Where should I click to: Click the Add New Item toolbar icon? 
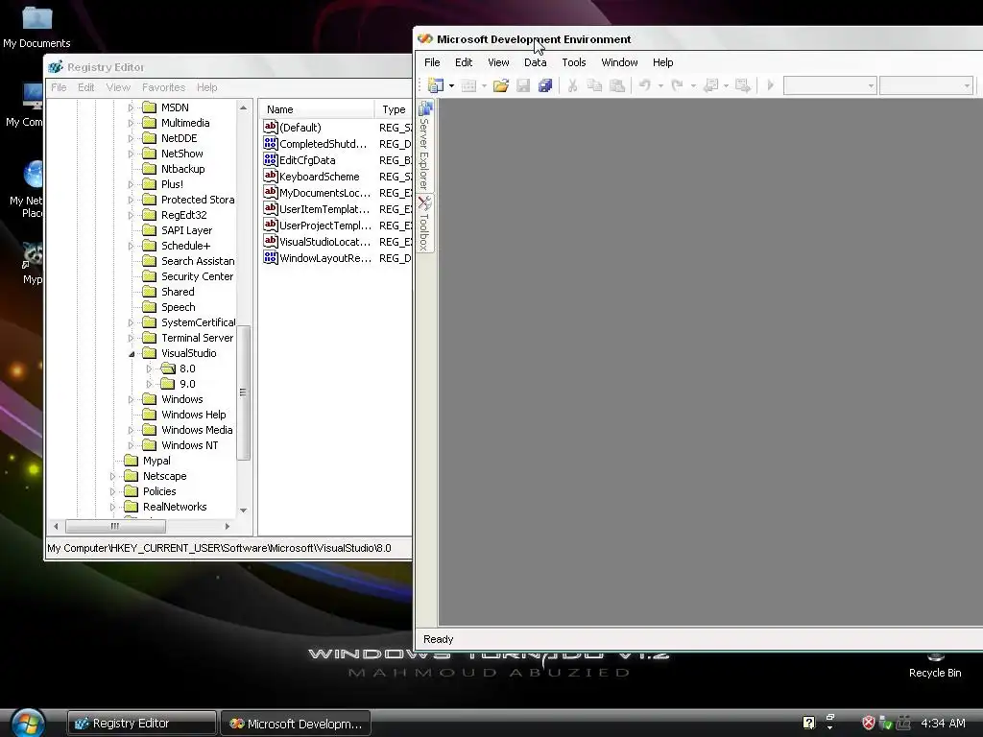point(468,85)
